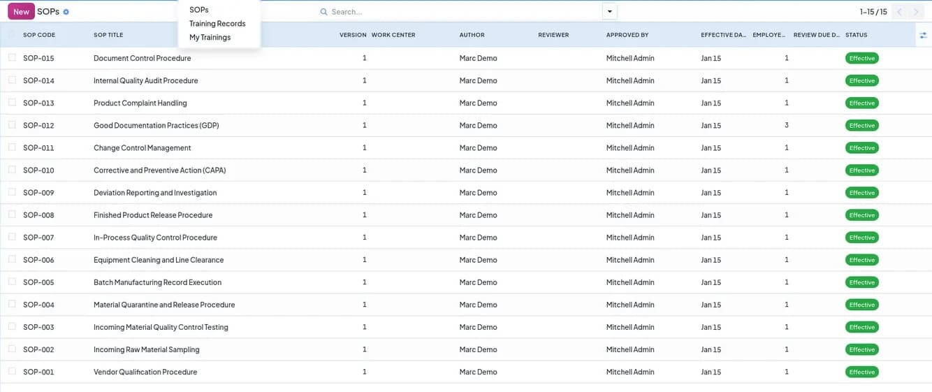This screenshot has width=932, height=392.
Task: Open the Training Records menu entry
Action: point(217,24)
